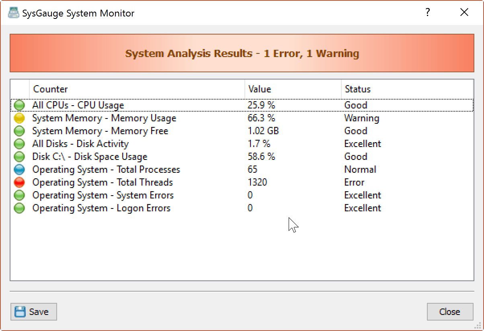Image resolution: width=484 pixels, height=331 pixels.
Task: Click the green icon for Disk Space Usage
Action: click(19, 156)
